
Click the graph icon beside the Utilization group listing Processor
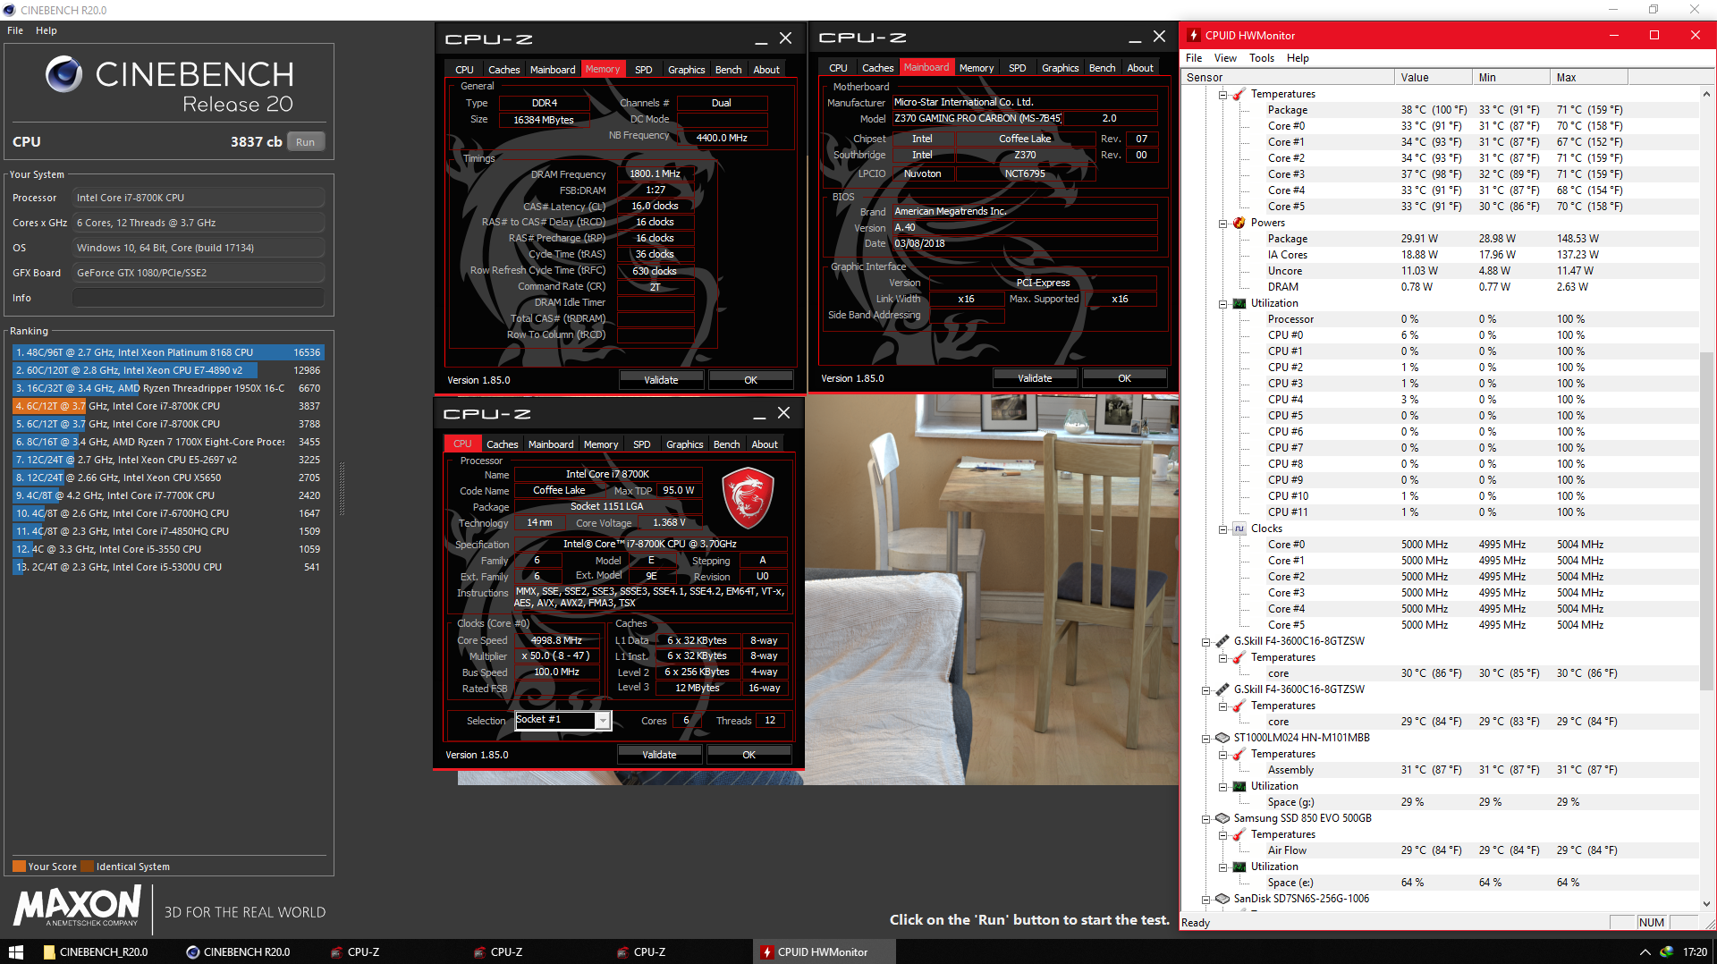1239,303
